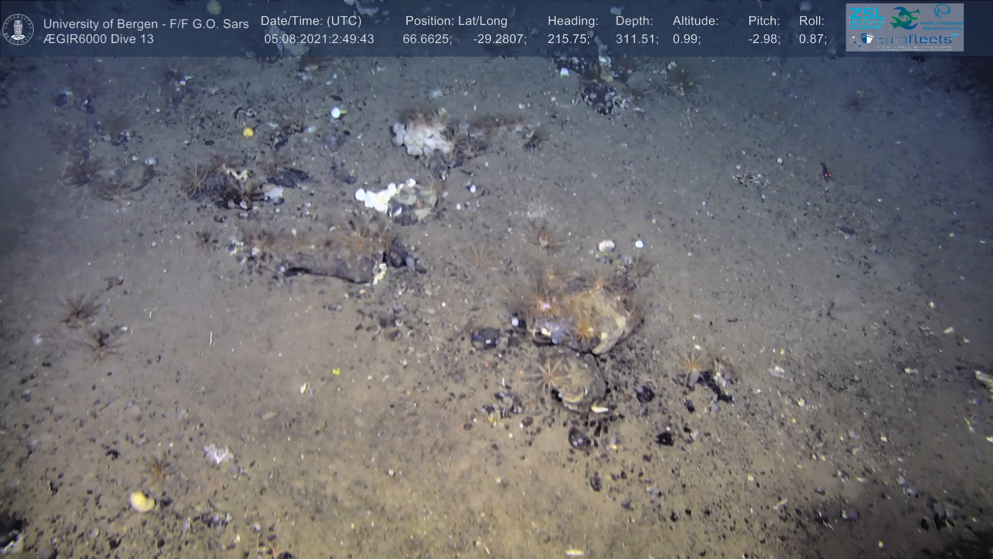
Task: Click the 'ÆGIR6000 Dive 13' label
Action: coord(98,39)
